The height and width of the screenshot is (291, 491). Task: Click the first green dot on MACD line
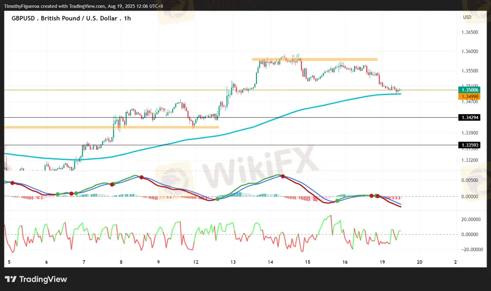pos(57,194)
